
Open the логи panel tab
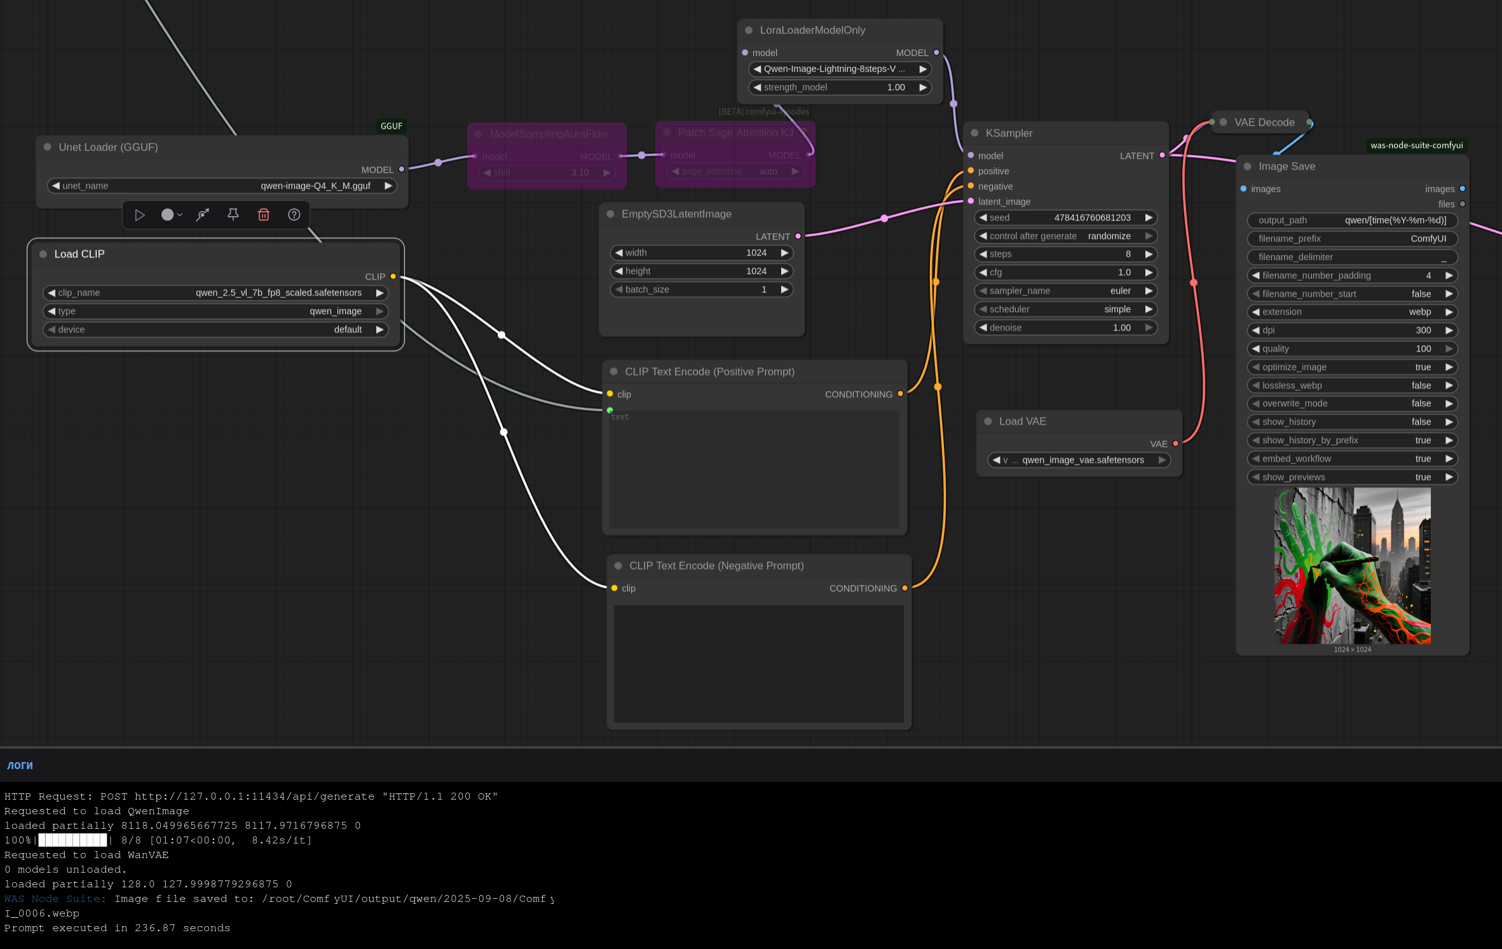click(x=20, y=765)
